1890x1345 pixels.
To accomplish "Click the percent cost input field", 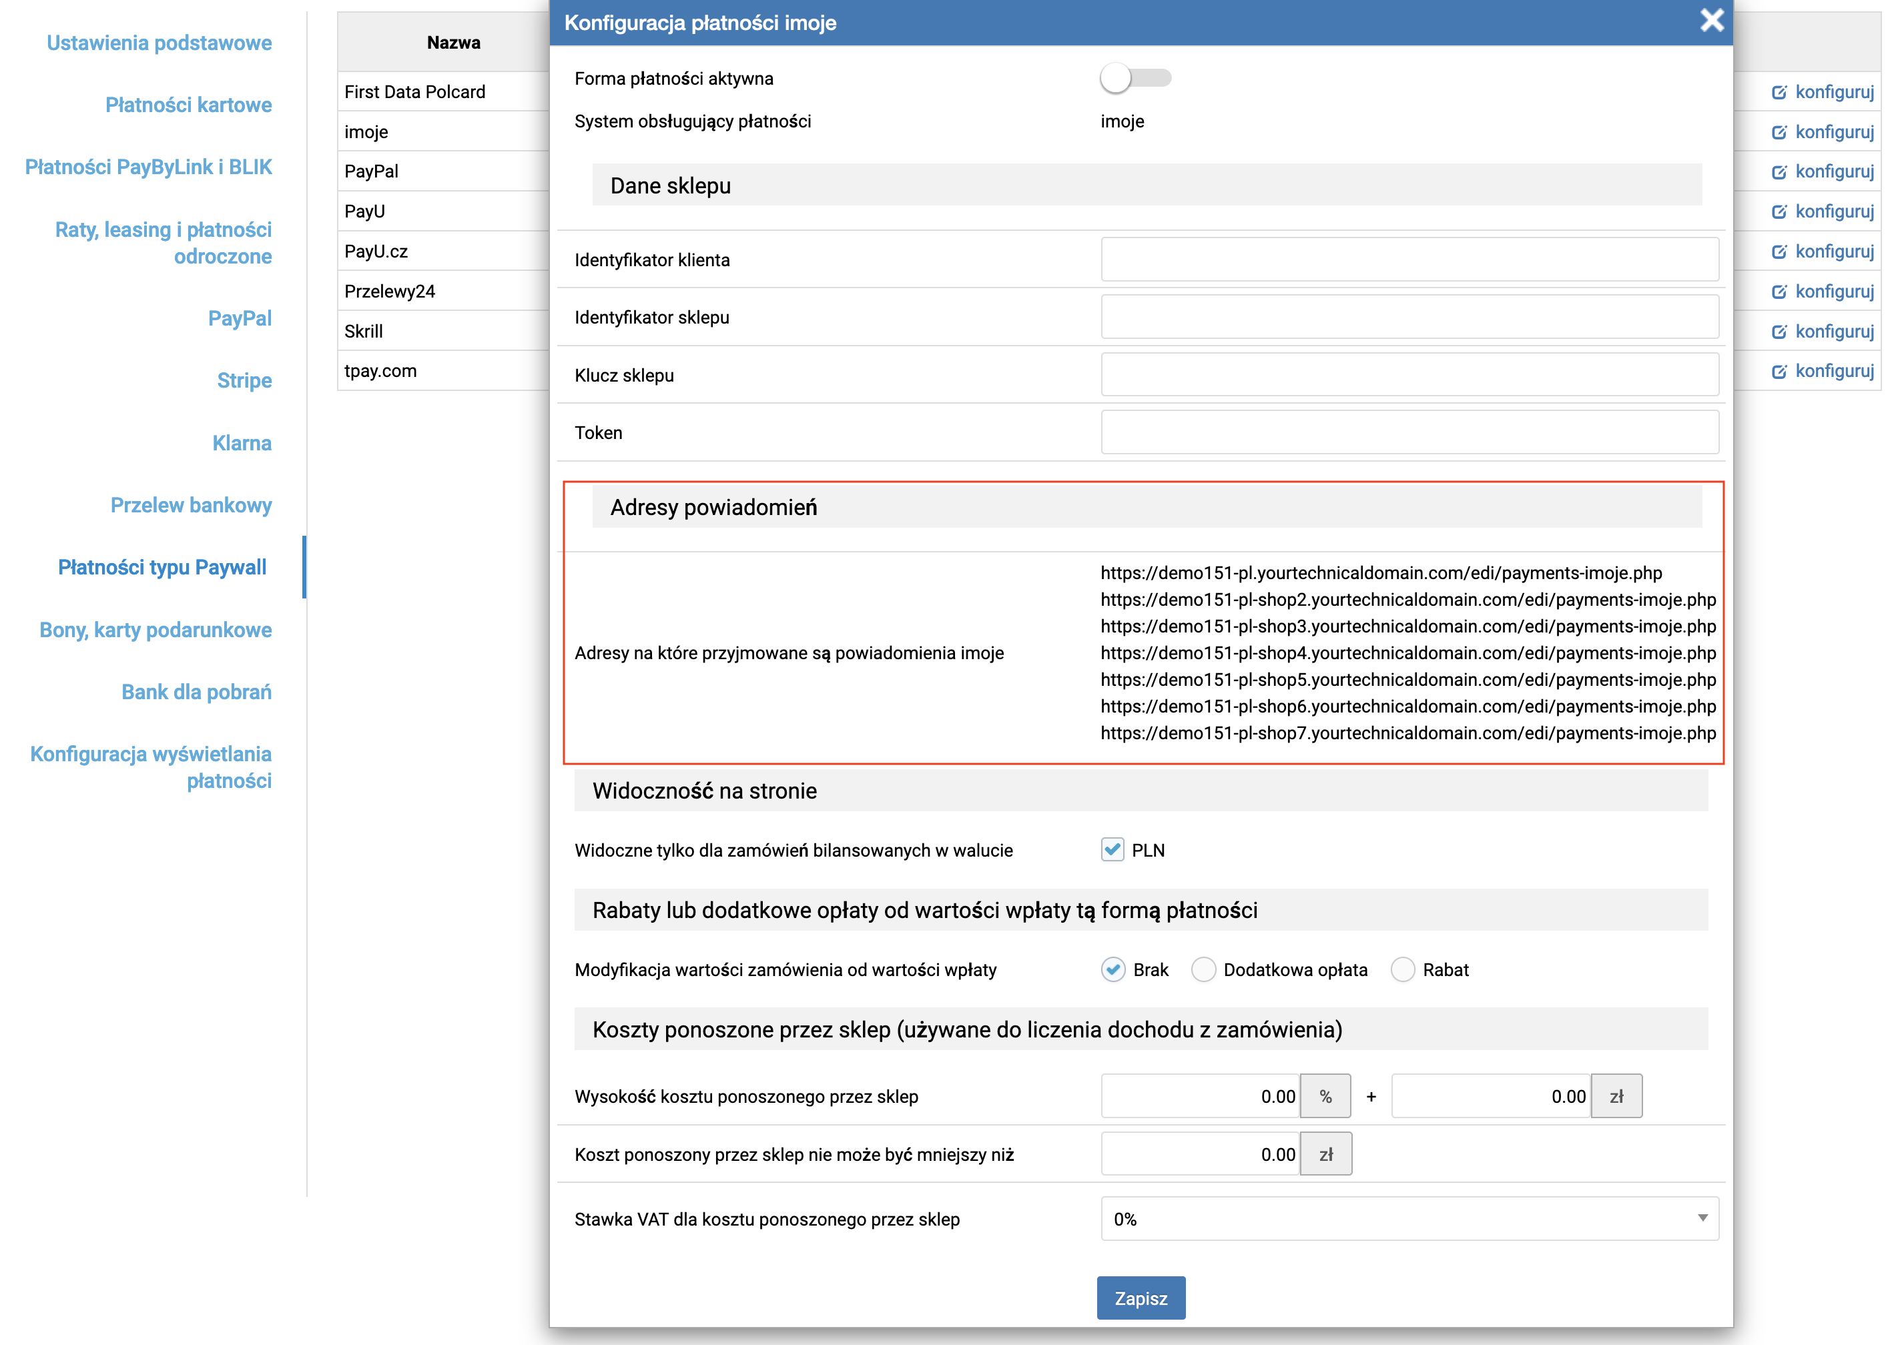I will click(x=1200, y=1095).
